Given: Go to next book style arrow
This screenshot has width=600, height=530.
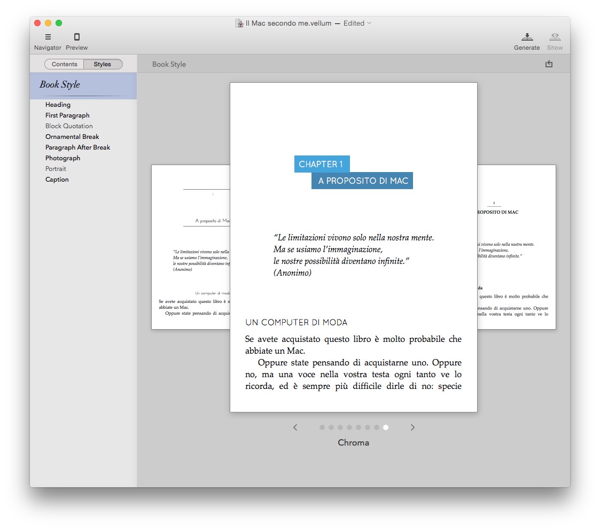Looking at the screenshot, I should [412, 427].
